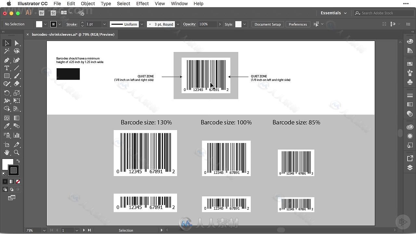Click the Preferences button
This screenshot has height=234, width=416.
298,24
